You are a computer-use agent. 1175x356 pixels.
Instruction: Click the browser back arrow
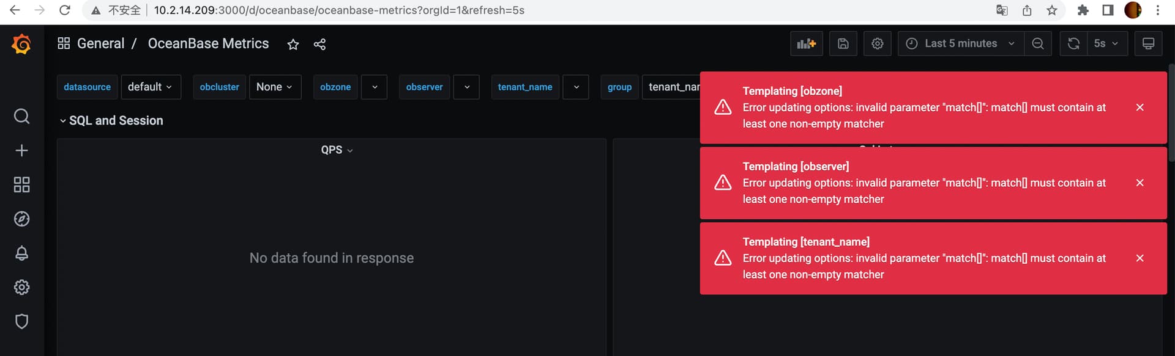tap(15, 10)
